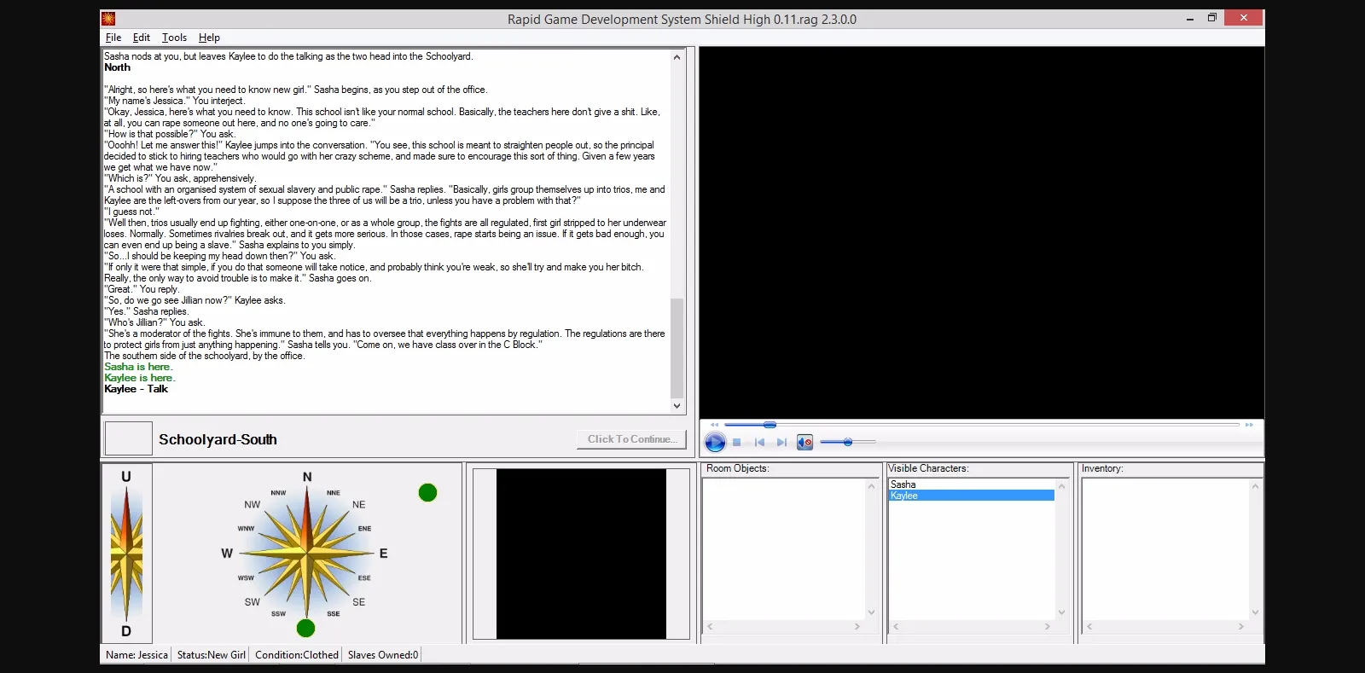The height and width of the screenshot is (673, 1365).
Task: Select Sasha in Visible Characters list
Action: (x=903, y=484)
